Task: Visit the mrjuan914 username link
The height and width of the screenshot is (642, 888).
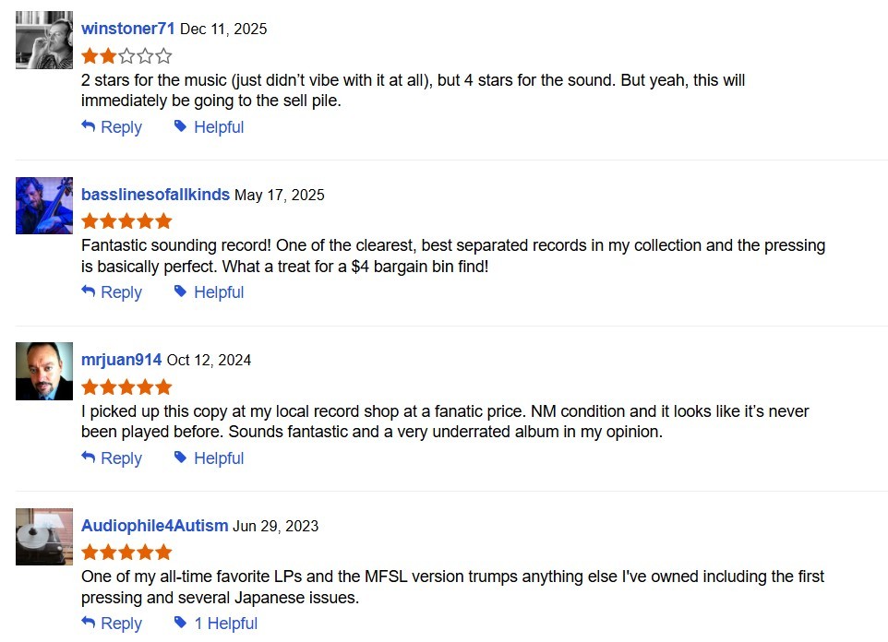Action: [x=121, y=360]
